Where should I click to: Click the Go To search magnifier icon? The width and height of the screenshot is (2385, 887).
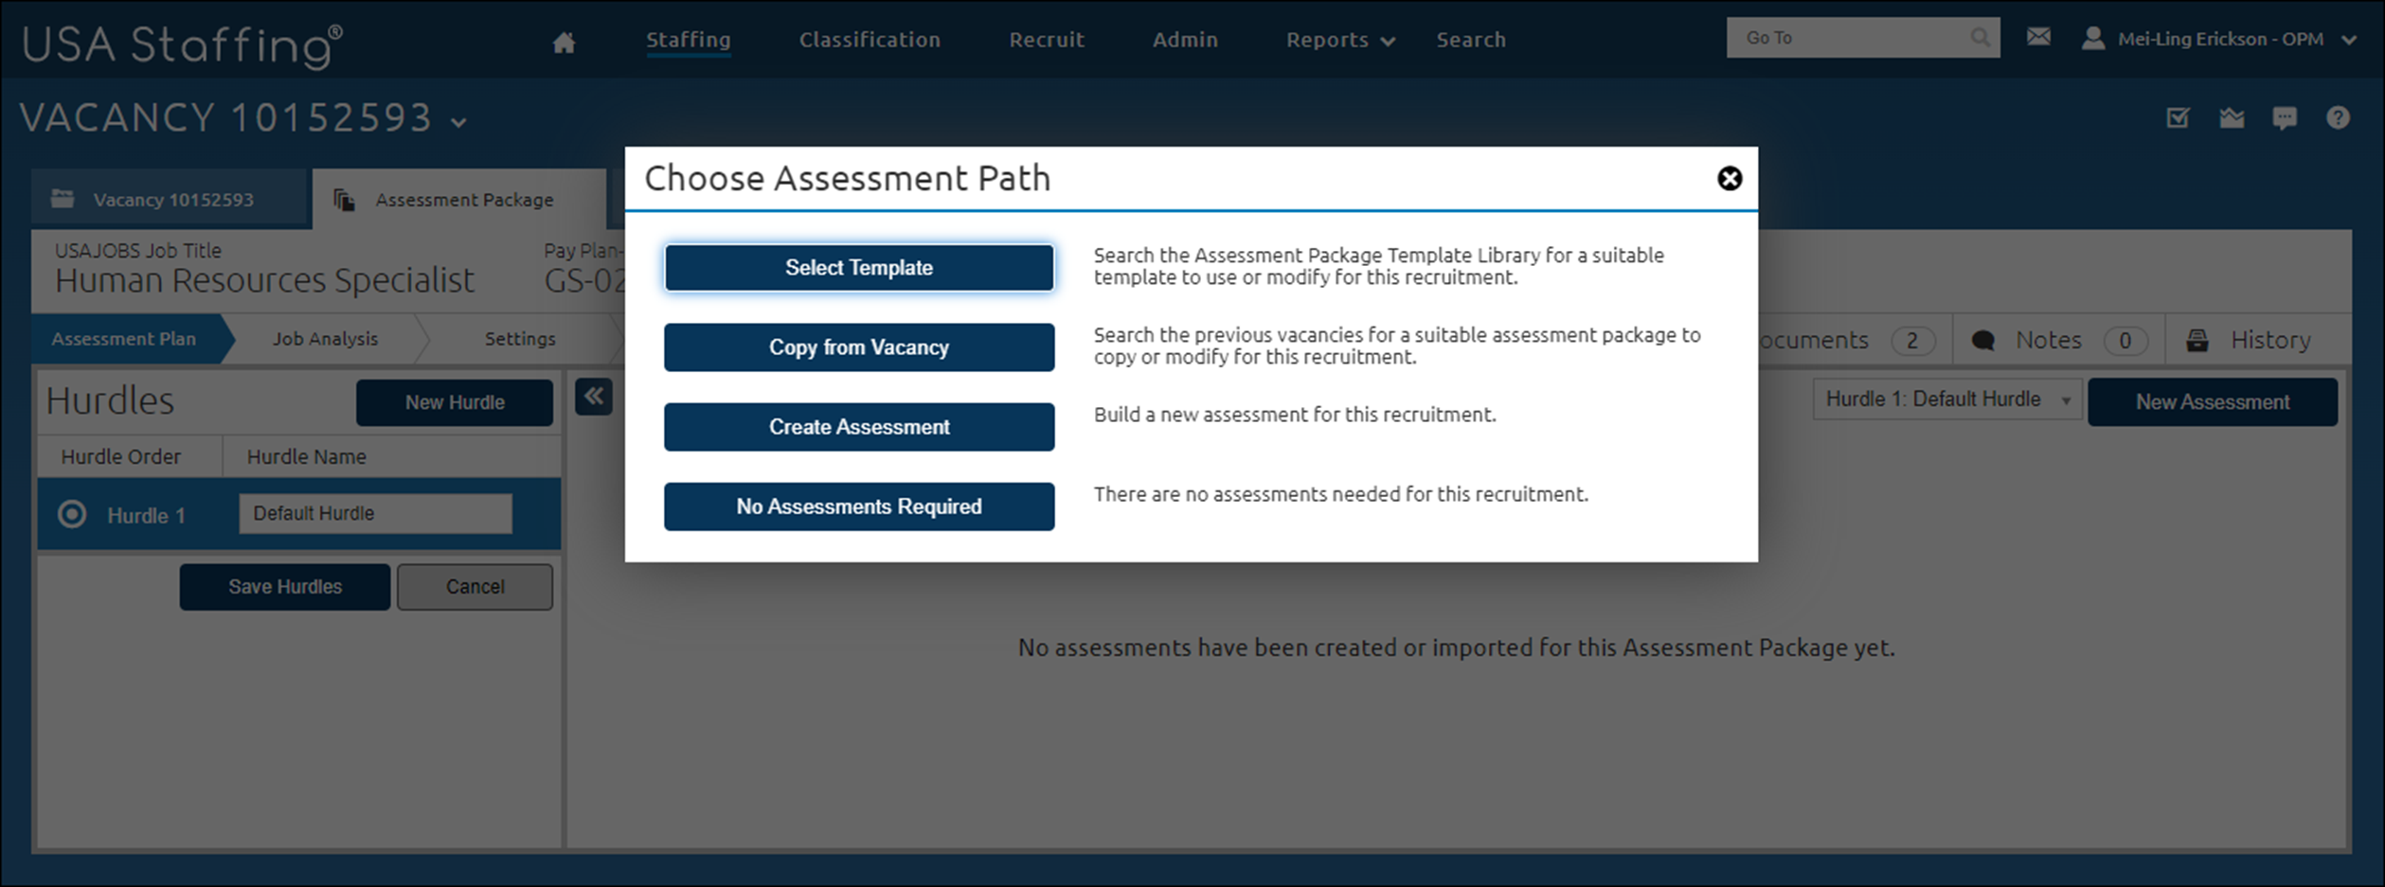tap(1981, 38)
